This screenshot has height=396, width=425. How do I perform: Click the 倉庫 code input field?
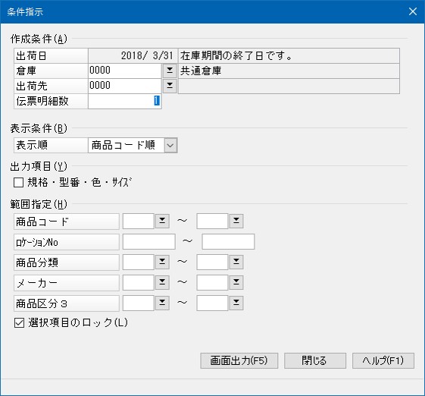click(x=125, y=71)
